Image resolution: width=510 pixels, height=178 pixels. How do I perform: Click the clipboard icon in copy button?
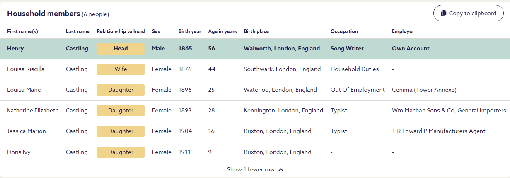(444, 13)
